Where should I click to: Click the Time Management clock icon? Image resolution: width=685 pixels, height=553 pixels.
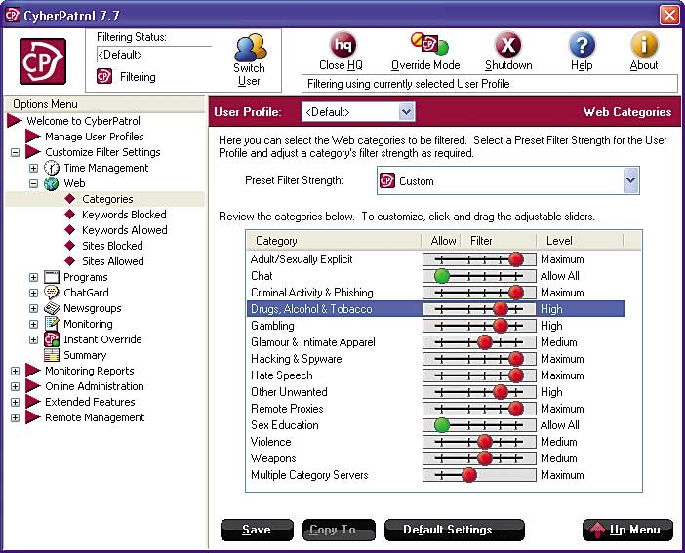(x=52, y=168)
